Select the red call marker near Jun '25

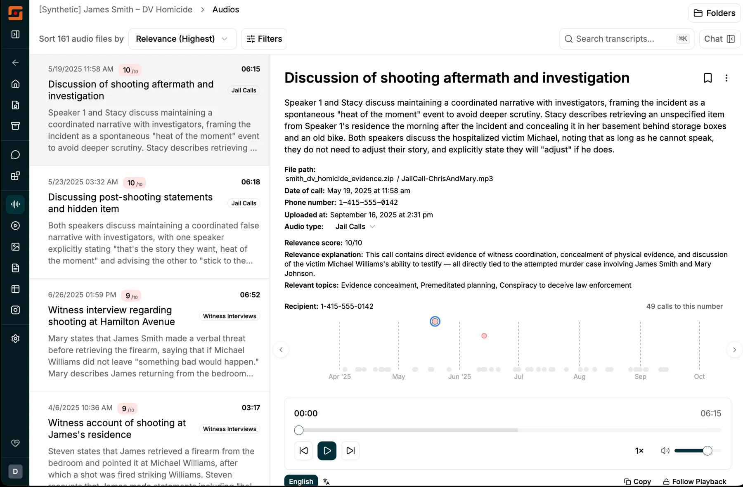[484, 336]
